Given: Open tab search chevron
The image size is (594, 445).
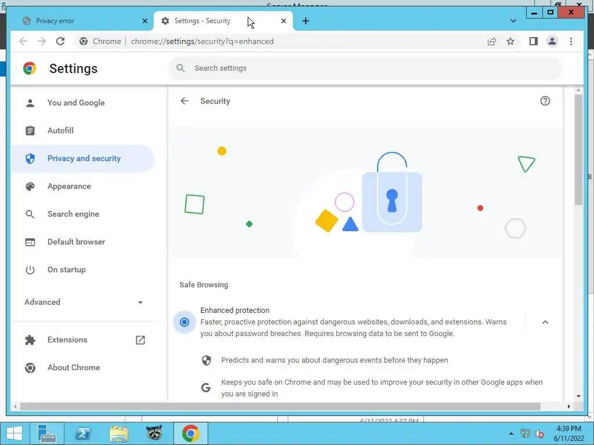Looking at the screenshot, I should pyautogui.click(x=513, y=21).
